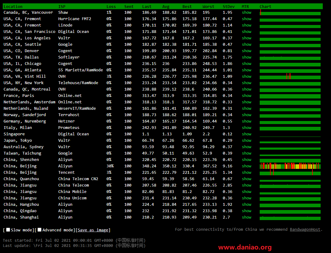Select the Chart column header
Image resolution: width=331 pixels, height=253 pixels.
[x=265, y=6]
